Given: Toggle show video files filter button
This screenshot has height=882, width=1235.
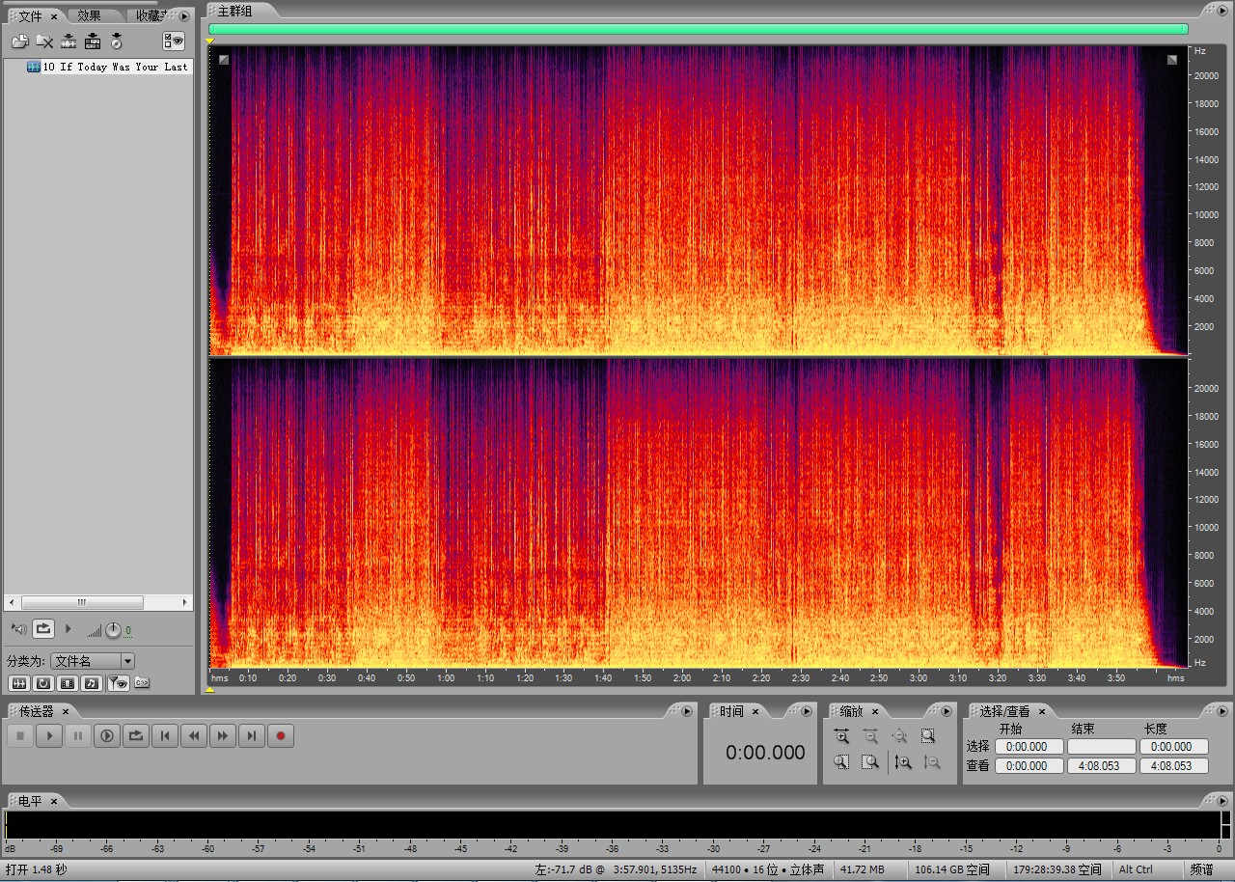Looking at the screenshot, I should tap(68, 683).
